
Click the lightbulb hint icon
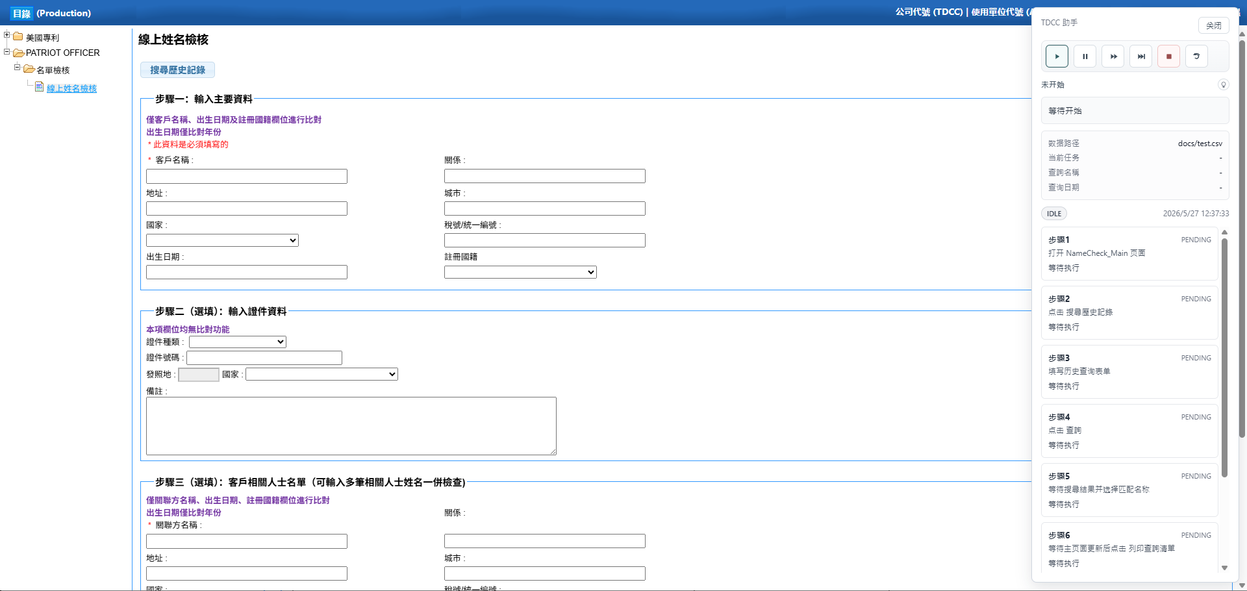(1223, 84)
